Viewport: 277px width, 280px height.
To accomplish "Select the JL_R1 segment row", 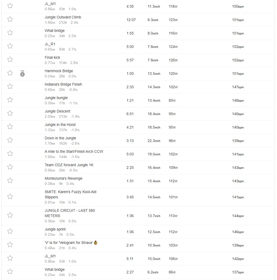I will 138,47.
